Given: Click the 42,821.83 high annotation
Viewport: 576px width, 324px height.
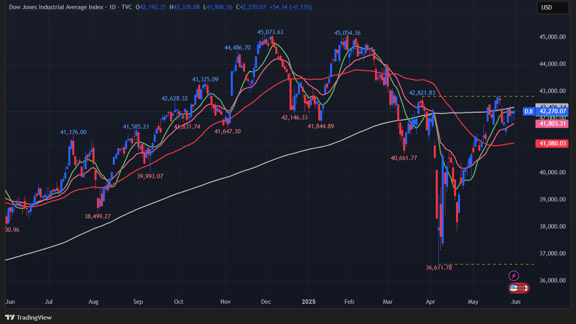Looking at the screenshot, I should (422, 93).
